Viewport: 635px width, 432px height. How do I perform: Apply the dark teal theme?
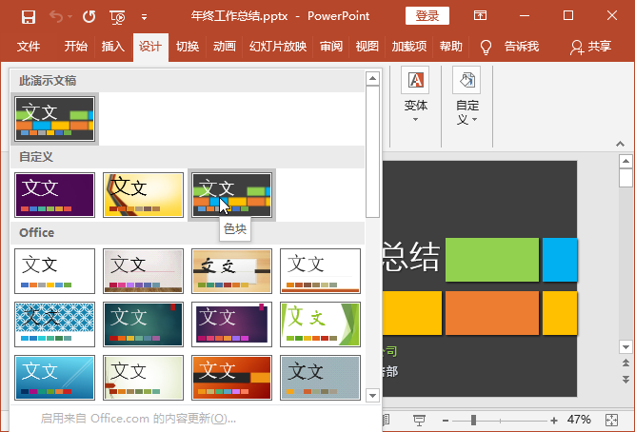[x=144, y=324]
